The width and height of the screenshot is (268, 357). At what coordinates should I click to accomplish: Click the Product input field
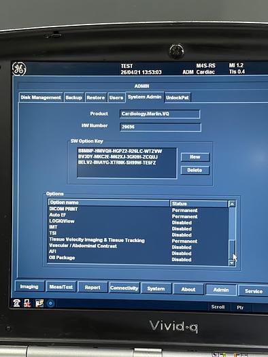160,114
